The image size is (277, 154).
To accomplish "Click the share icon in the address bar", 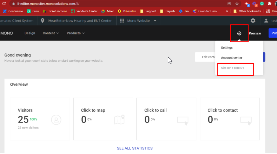I will [x=229, y=4].
